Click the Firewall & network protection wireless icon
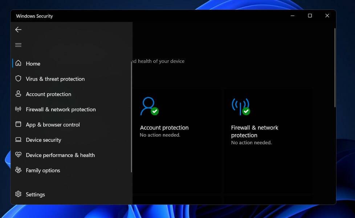Image resolution: width=355 pixels, height=218 pixels. [x=19, y=109]
